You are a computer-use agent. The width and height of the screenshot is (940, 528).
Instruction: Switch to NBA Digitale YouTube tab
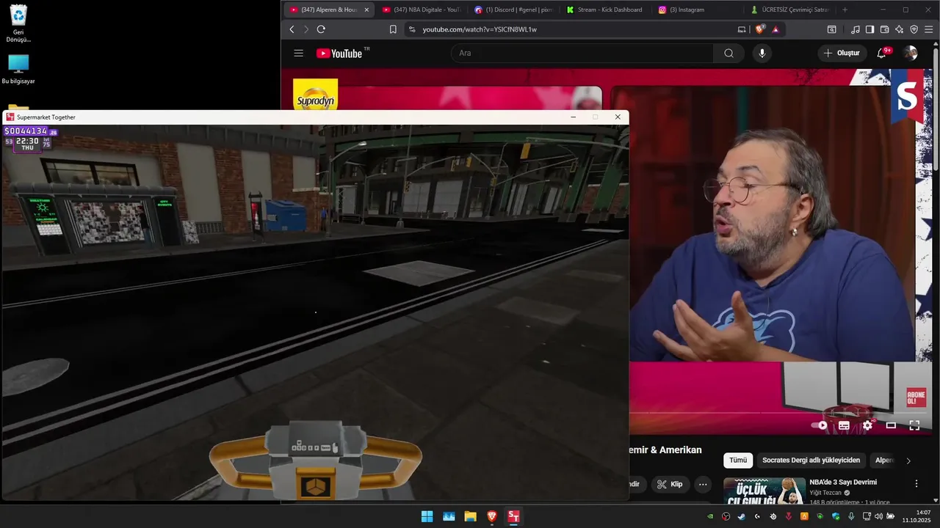422,10
